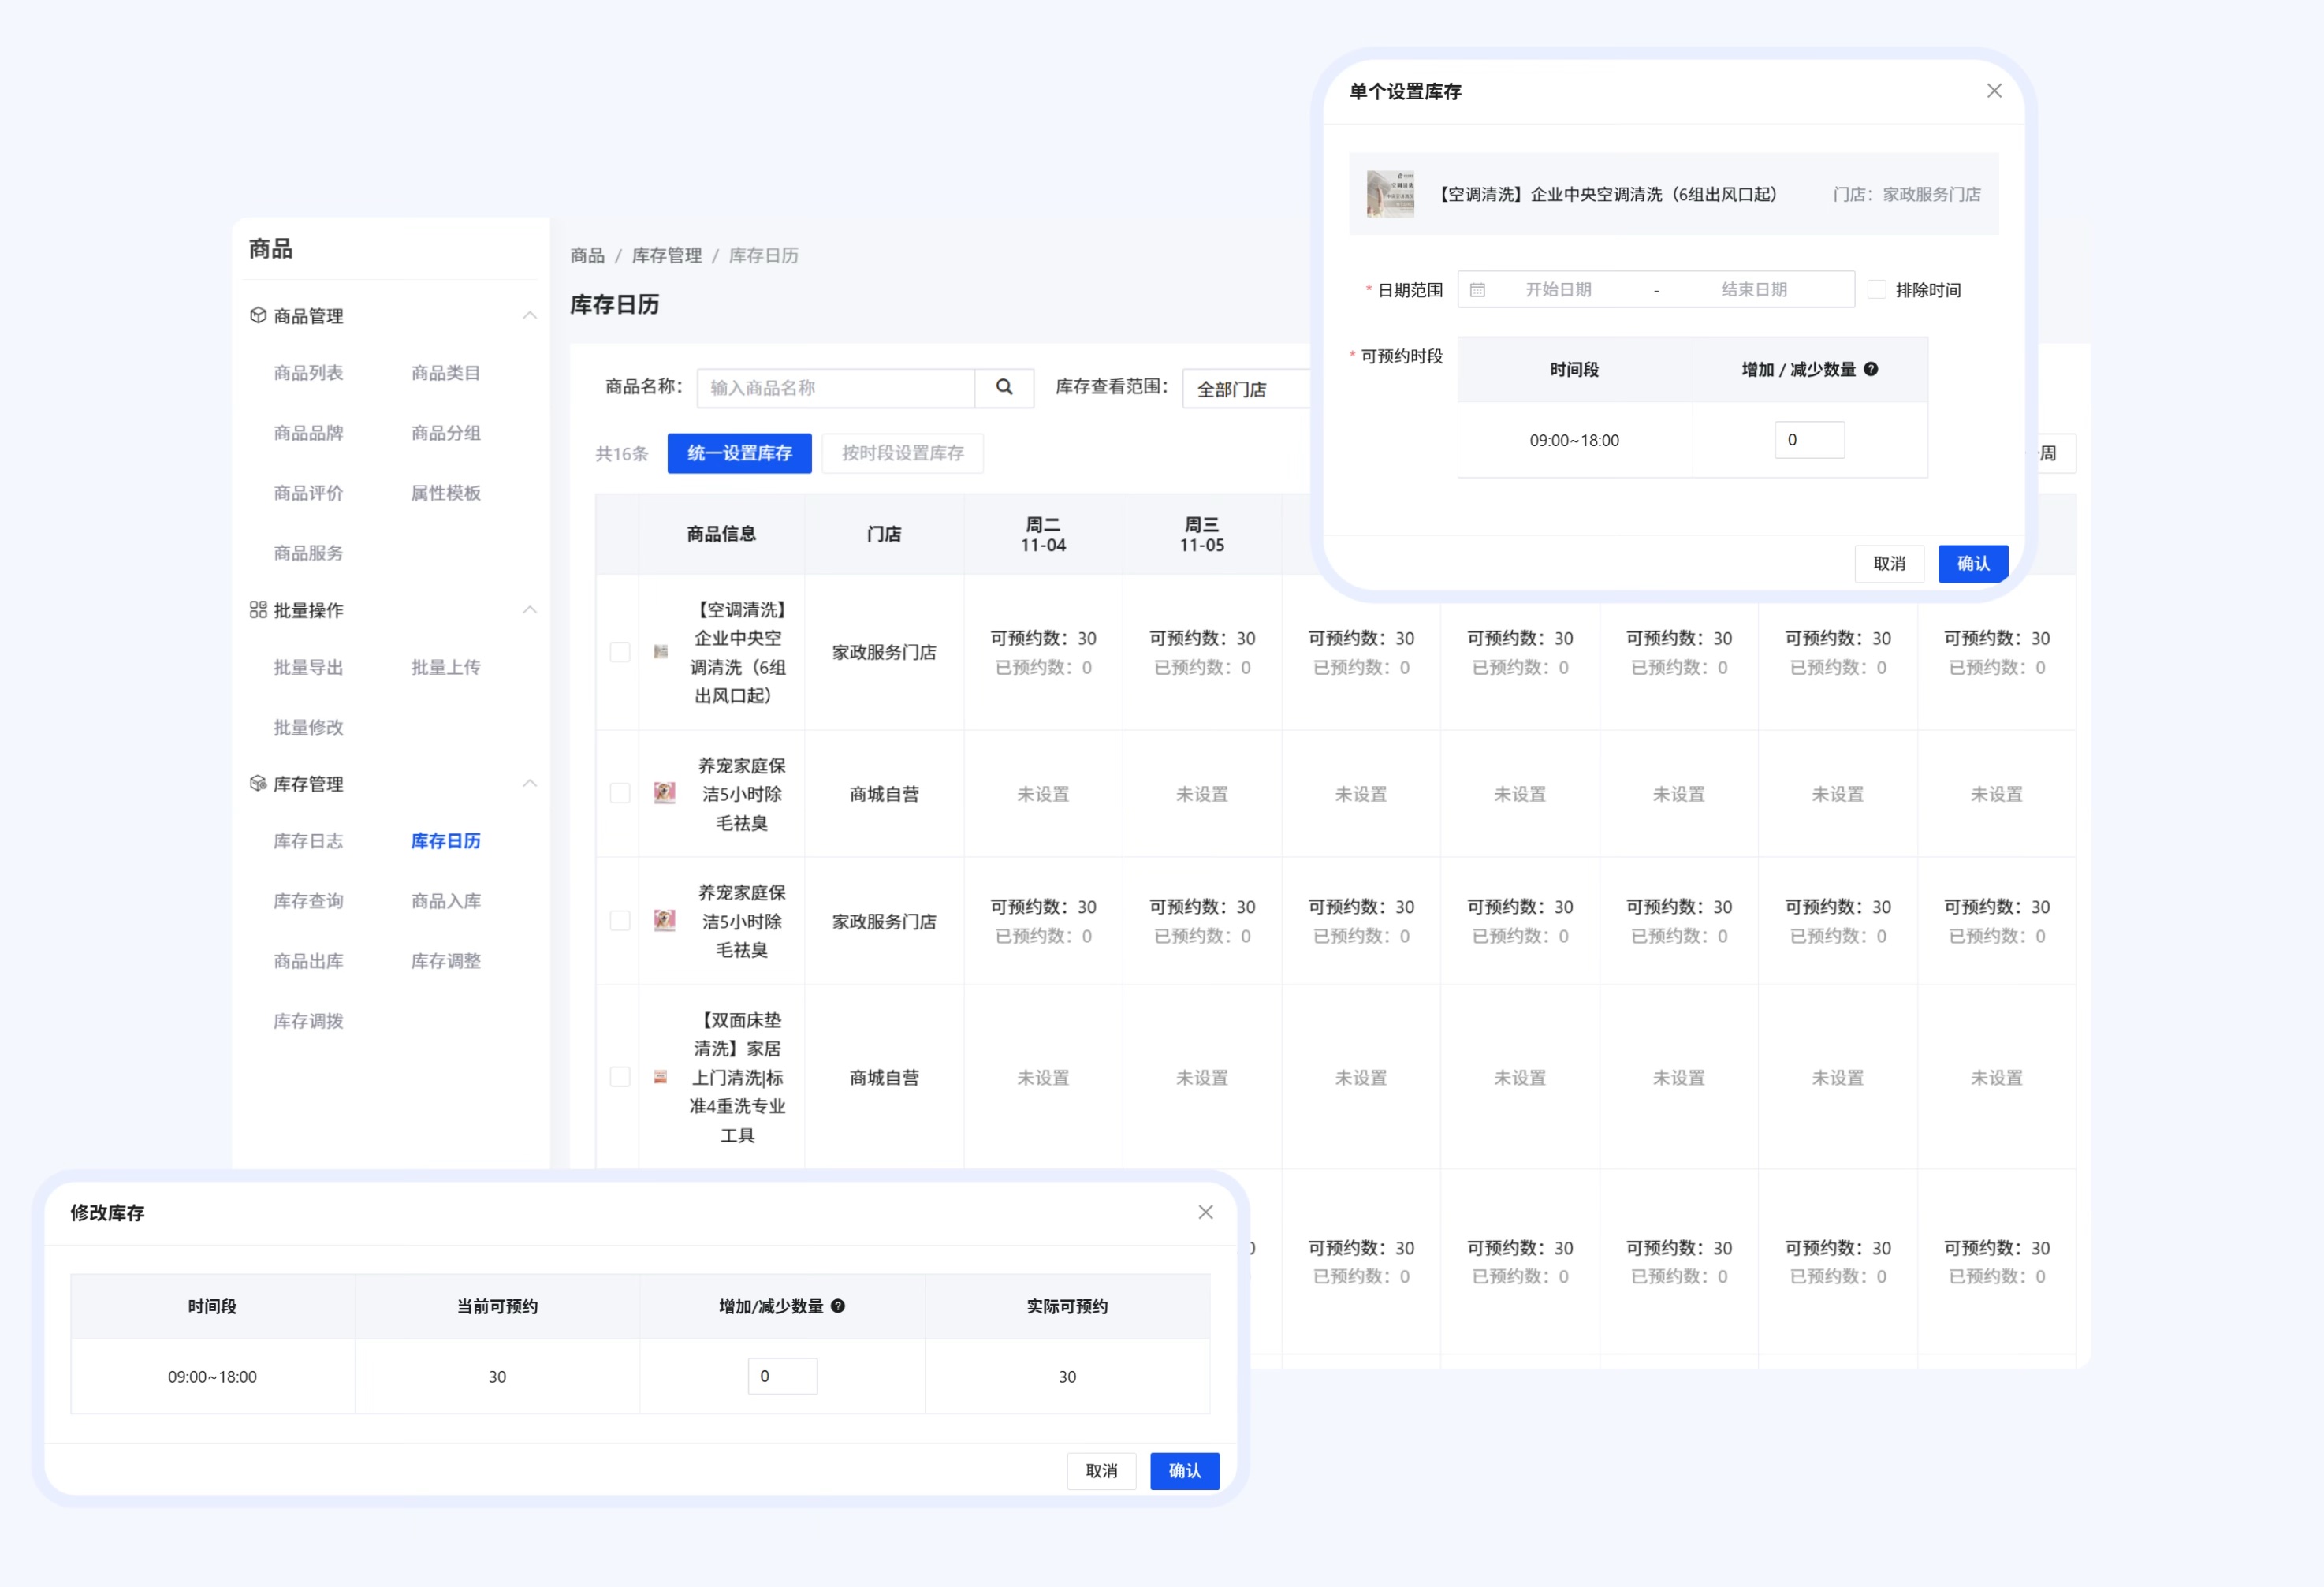Click the search magnifier icon button
This screenshot has height=1587, width=2324.
(x=1004, y=387)
